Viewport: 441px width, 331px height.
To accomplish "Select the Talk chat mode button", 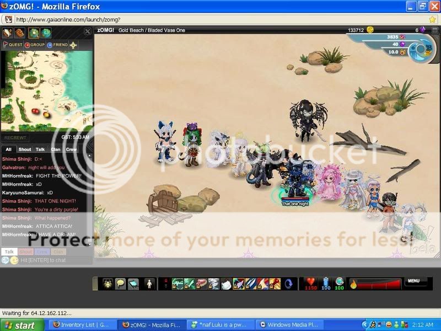I will click(9, 252).
